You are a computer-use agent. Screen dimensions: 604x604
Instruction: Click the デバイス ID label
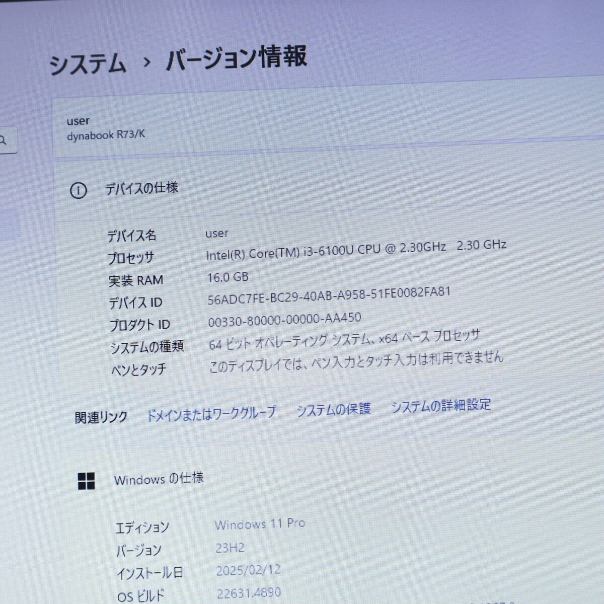[x=136, y=303]
